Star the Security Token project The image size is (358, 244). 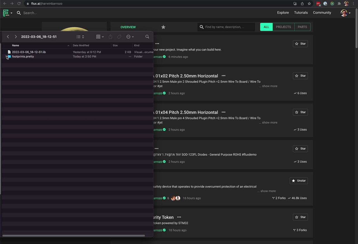pos(300,217)
